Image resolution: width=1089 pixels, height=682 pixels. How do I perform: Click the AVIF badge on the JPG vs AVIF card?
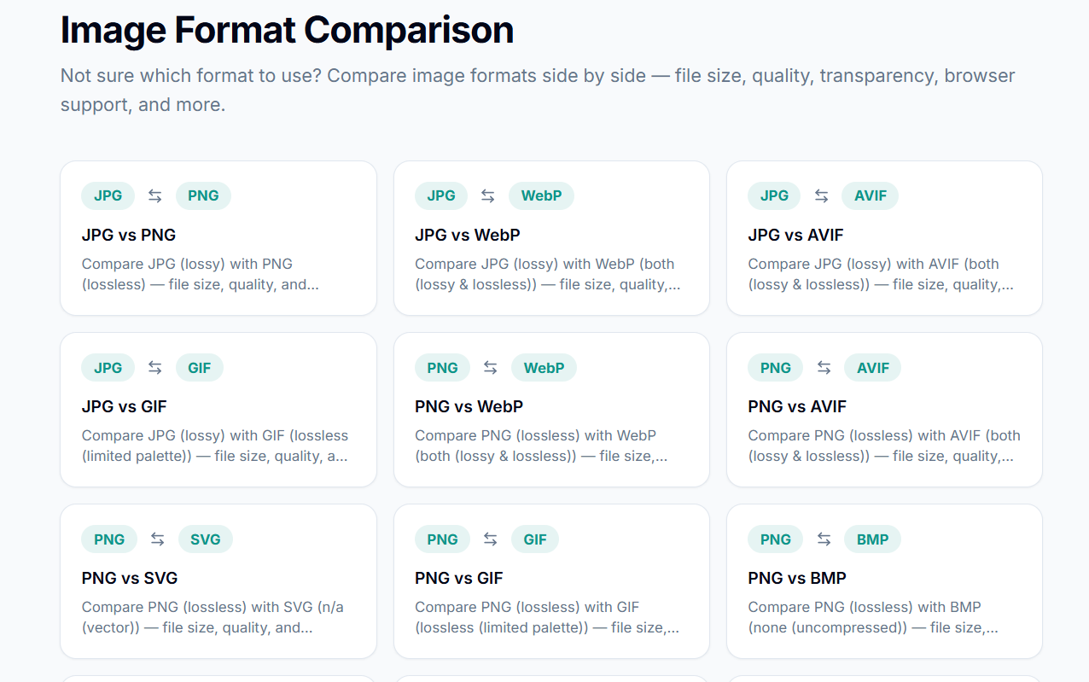870,195
